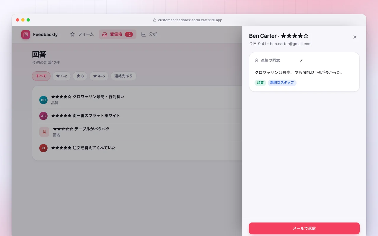Filter by ★3 rating chip
The image size is (378, 236).
click(x=80, y=76)
